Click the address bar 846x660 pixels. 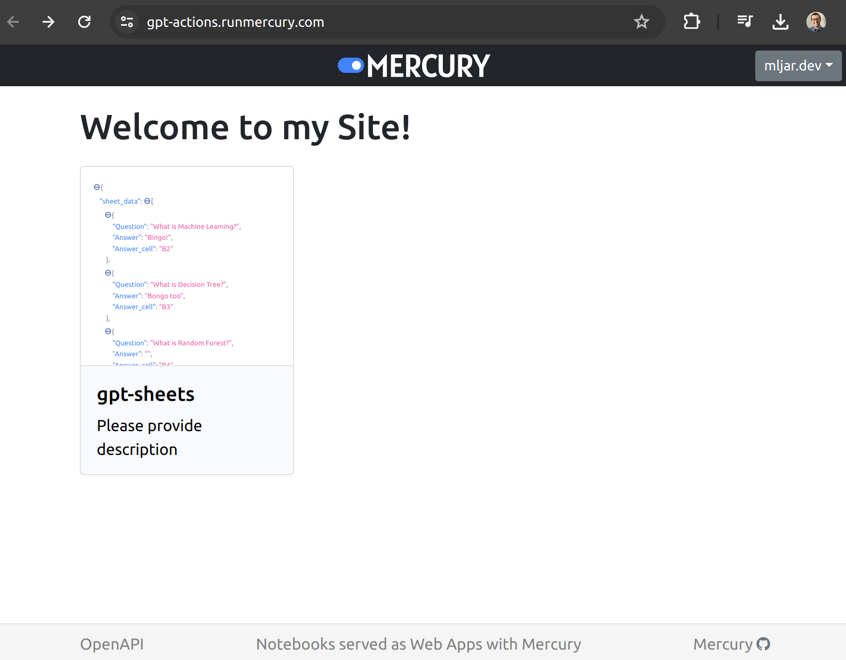347,22
